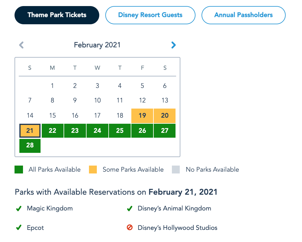Click the Magic Kingdom green checkmark
This screenshot has height=242, width=302.
(19, 209)
